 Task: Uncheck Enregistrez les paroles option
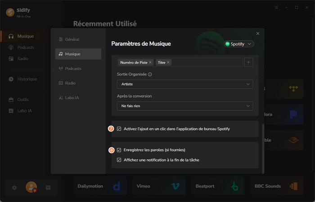[x=119, y=150]
